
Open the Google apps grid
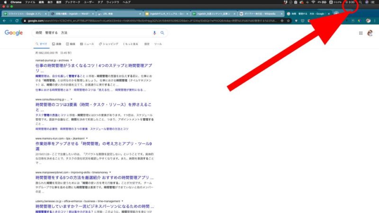(361, 33)
